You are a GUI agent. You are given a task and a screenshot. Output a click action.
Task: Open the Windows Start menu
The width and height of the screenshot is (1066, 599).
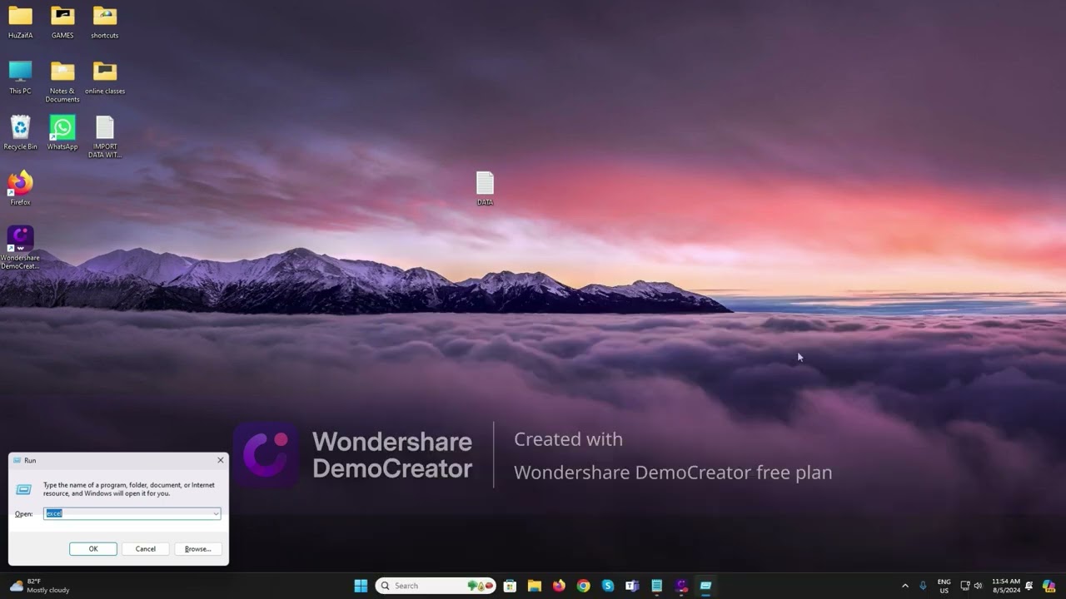coord(361,586)
